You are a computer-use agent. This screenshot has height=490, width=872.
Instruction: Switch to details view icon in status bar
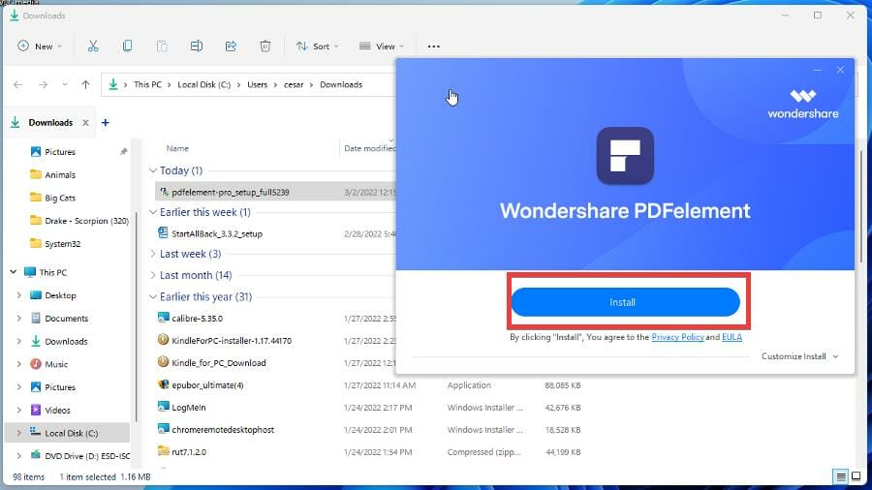(x=841, y=476)
